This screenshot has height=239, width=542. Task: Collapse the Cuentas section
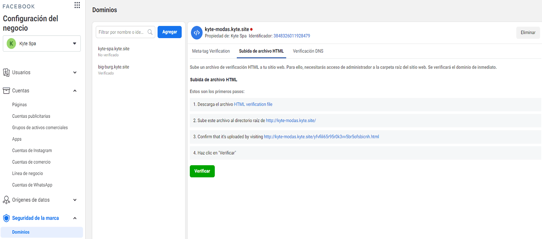click(75, 91)
